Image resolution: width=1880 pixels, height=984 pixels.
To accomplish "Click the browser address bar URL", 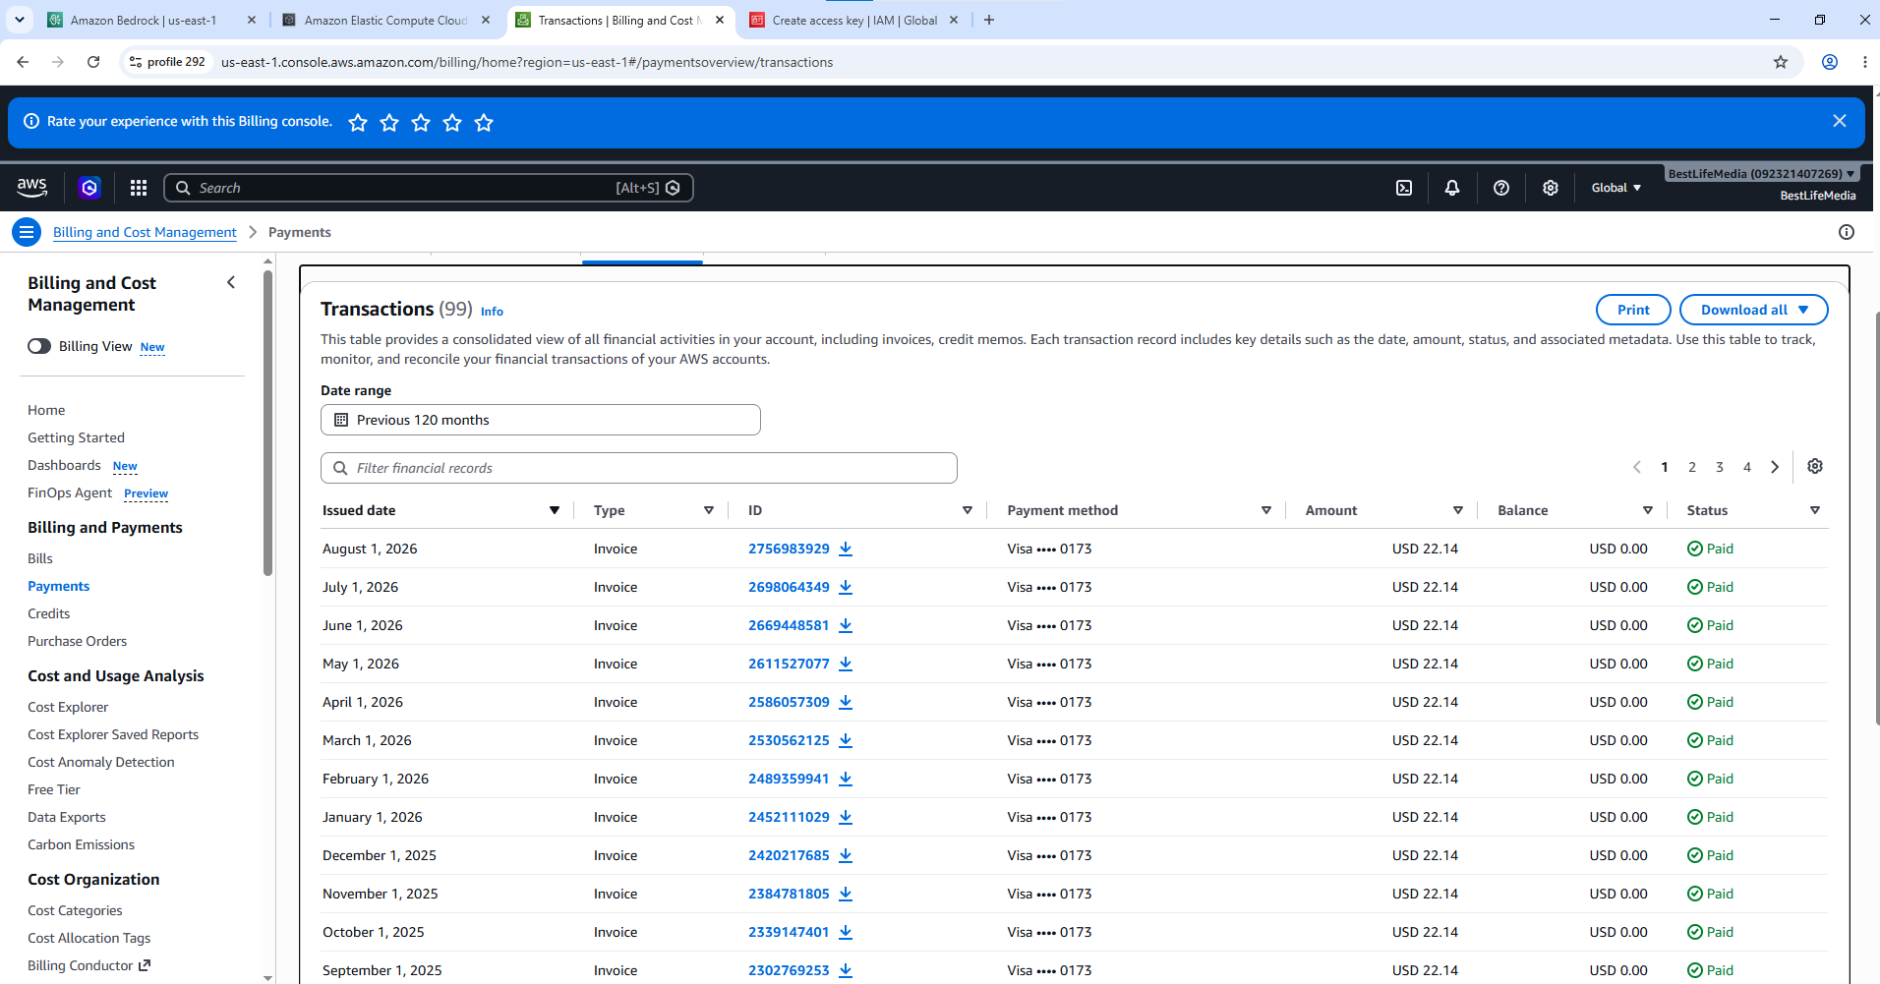I will [x=527, y=62].
